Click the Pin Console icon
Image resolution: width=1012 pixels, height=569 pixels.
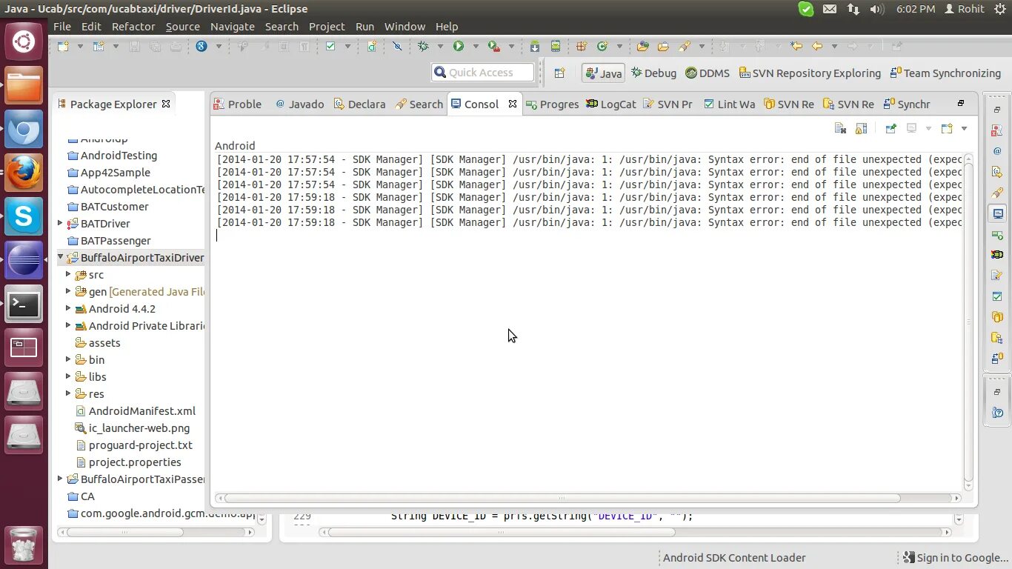pos(891,128)
